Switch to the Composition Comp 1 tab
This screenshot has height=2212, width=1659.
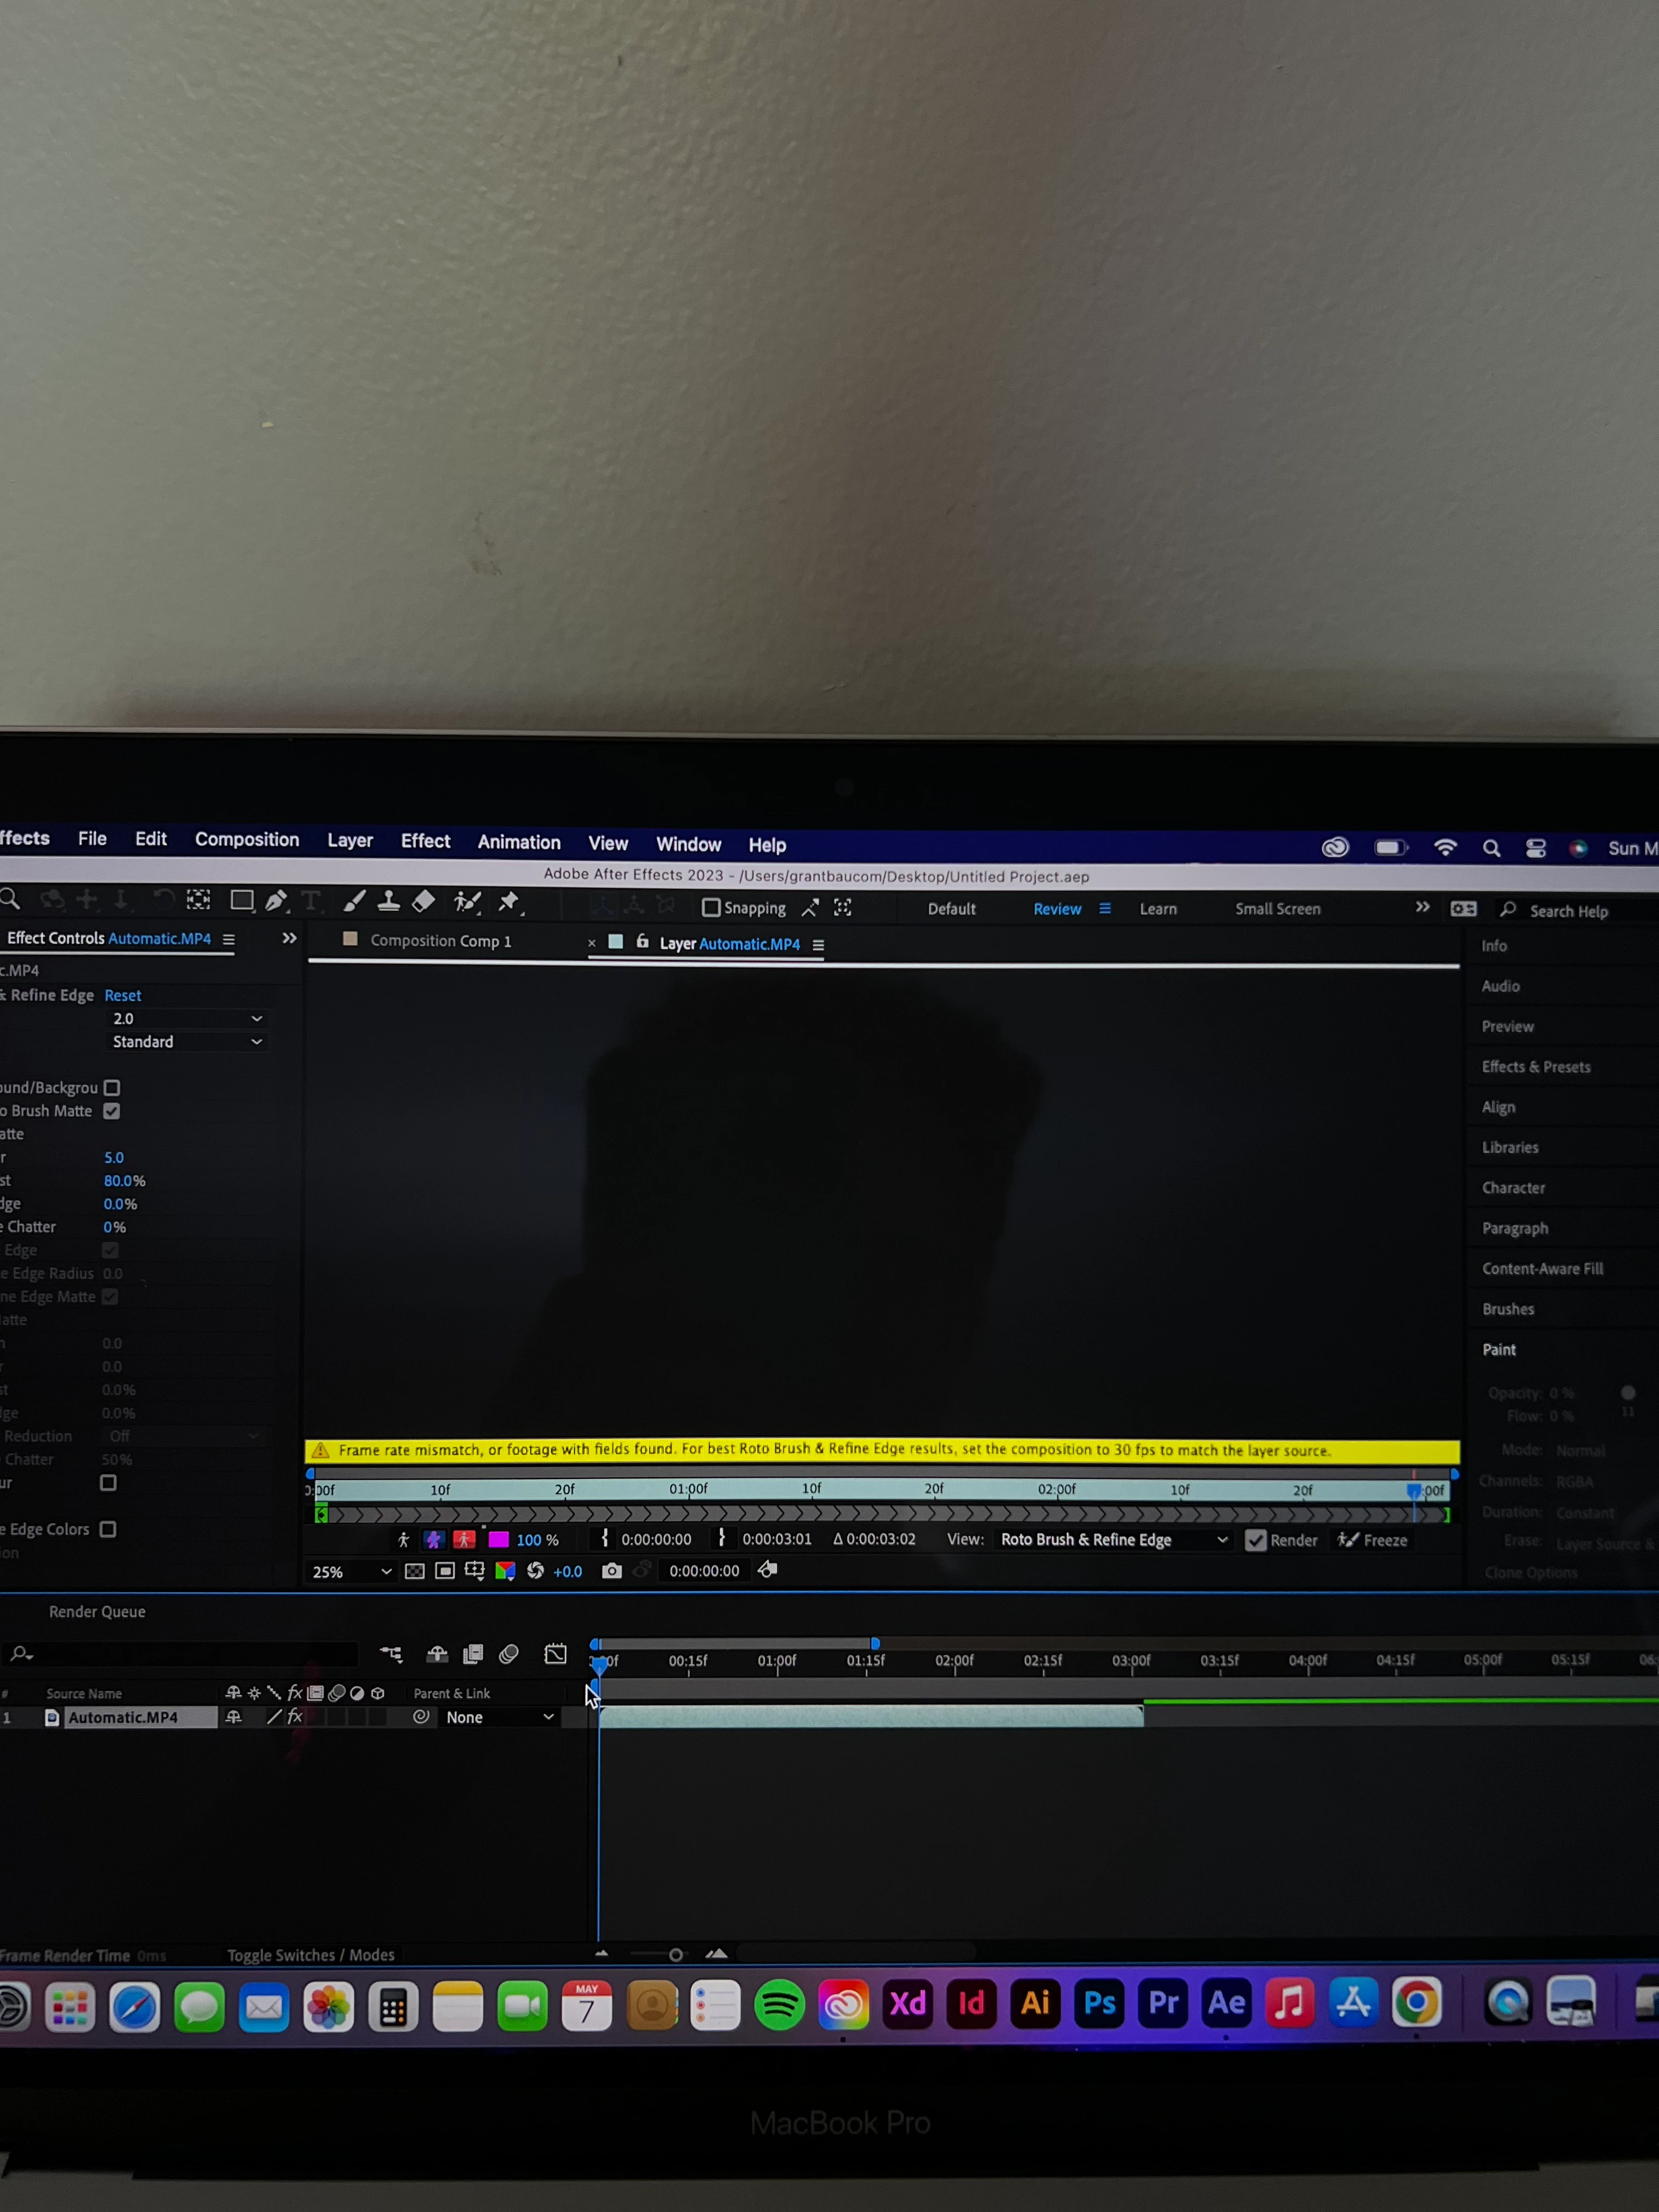[440, 941]
